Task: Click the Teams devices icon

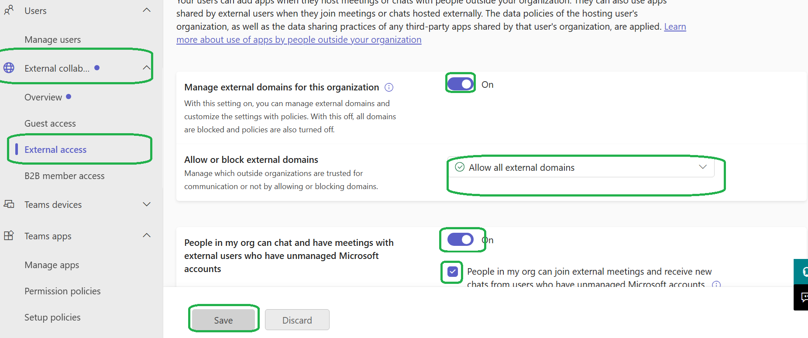Action: click(9, 204)
